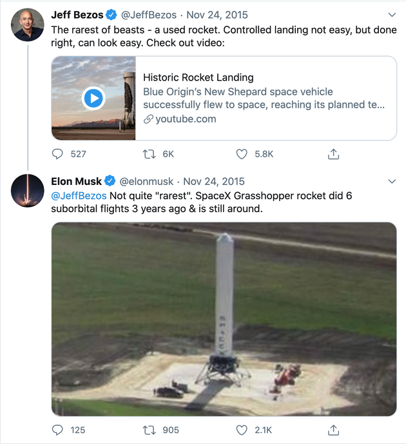Share Jeff Bezos's tweet
406x444 pixels.
(x=334, y=154)
